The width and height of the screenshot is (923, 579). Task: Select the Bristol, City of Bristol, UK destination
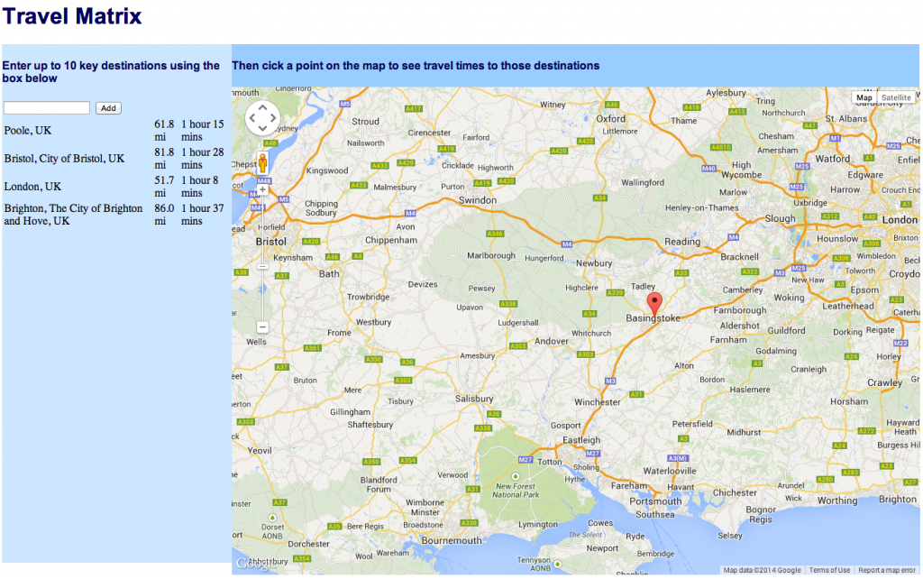64,159
